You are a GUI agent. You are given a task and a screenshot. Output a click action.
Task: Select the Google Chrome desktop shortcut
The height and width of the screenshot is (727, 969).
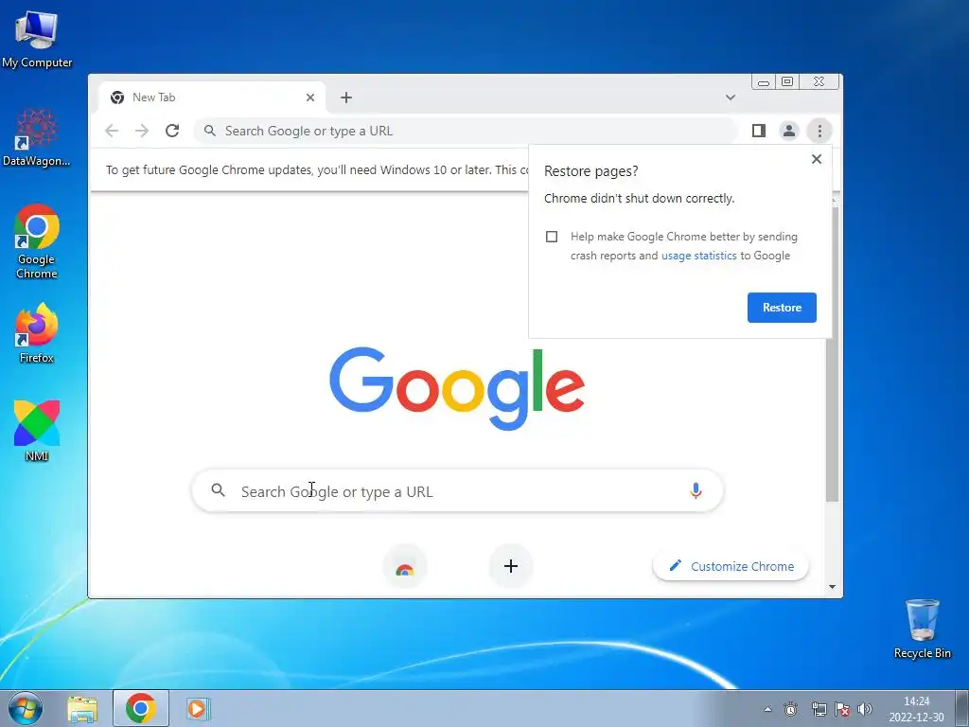tap(37, 241)
